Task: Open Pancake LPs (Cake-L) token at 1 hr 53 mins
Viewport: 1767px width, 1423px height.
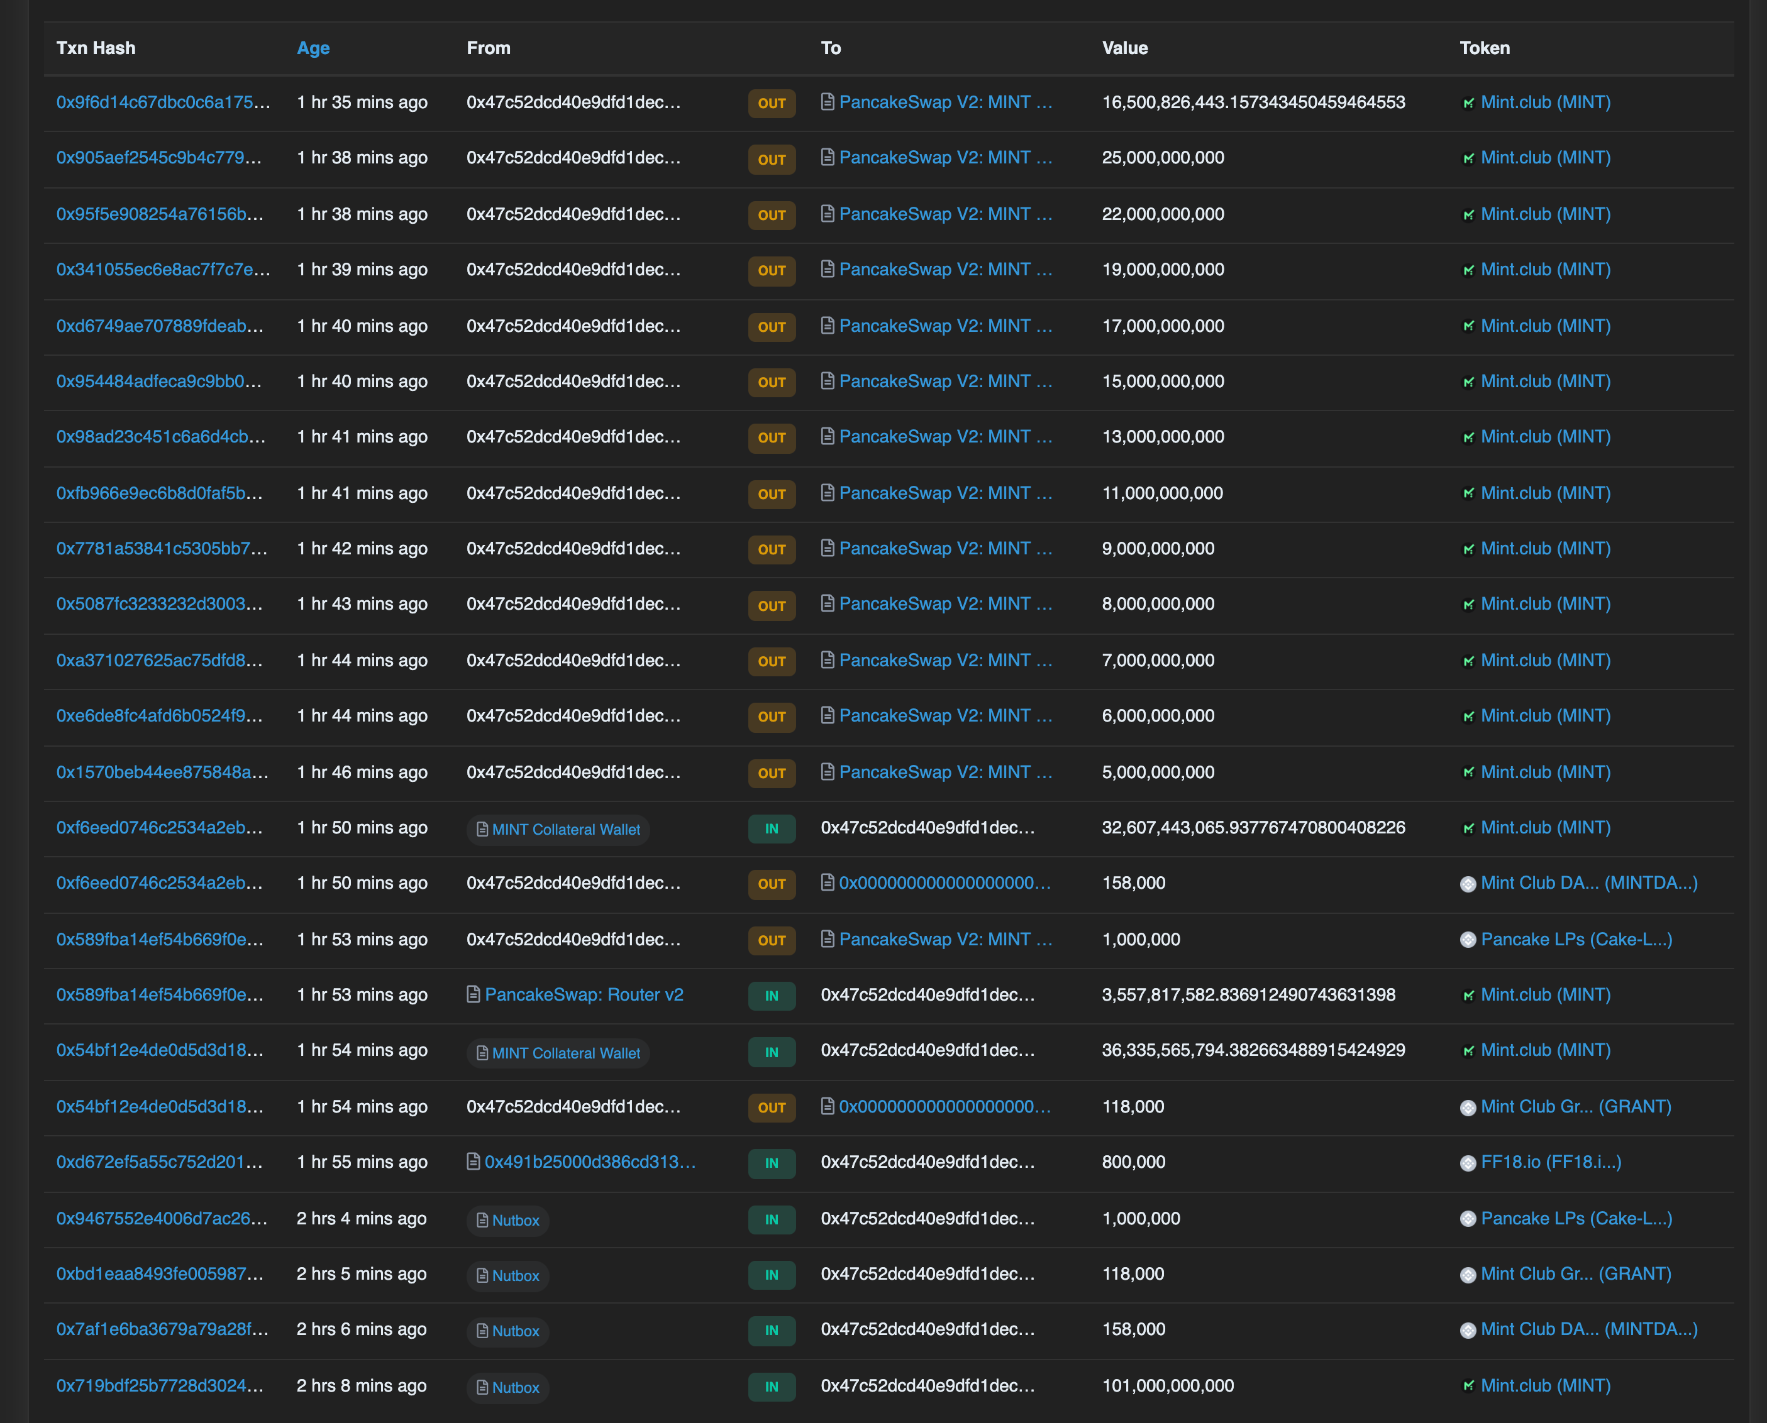Action: click(1576, 940)
